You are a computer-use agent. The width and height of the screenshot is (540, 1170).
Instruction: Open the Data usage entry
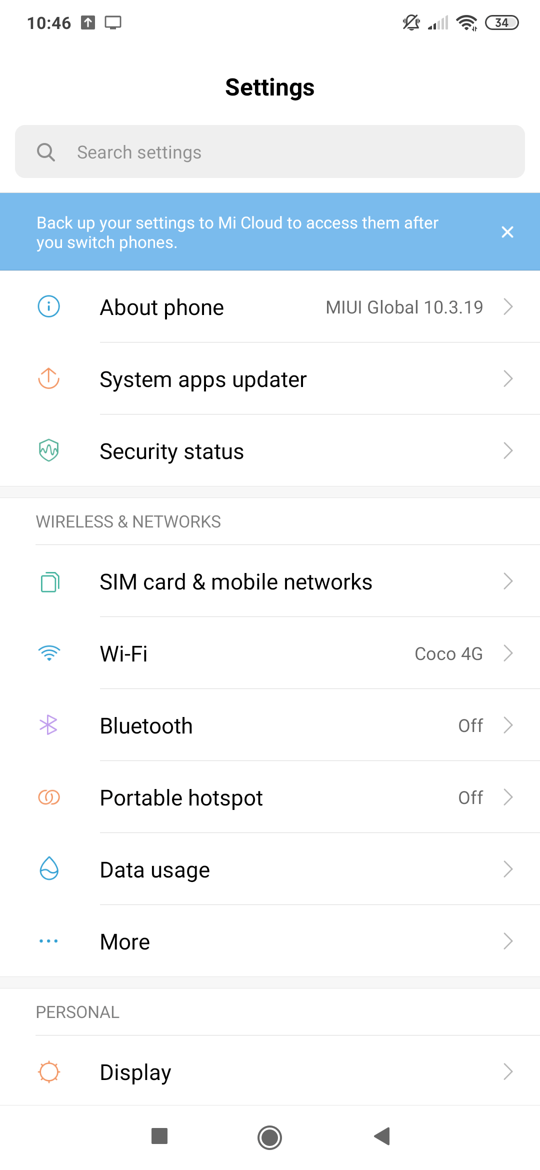click(x=155, y=870)
